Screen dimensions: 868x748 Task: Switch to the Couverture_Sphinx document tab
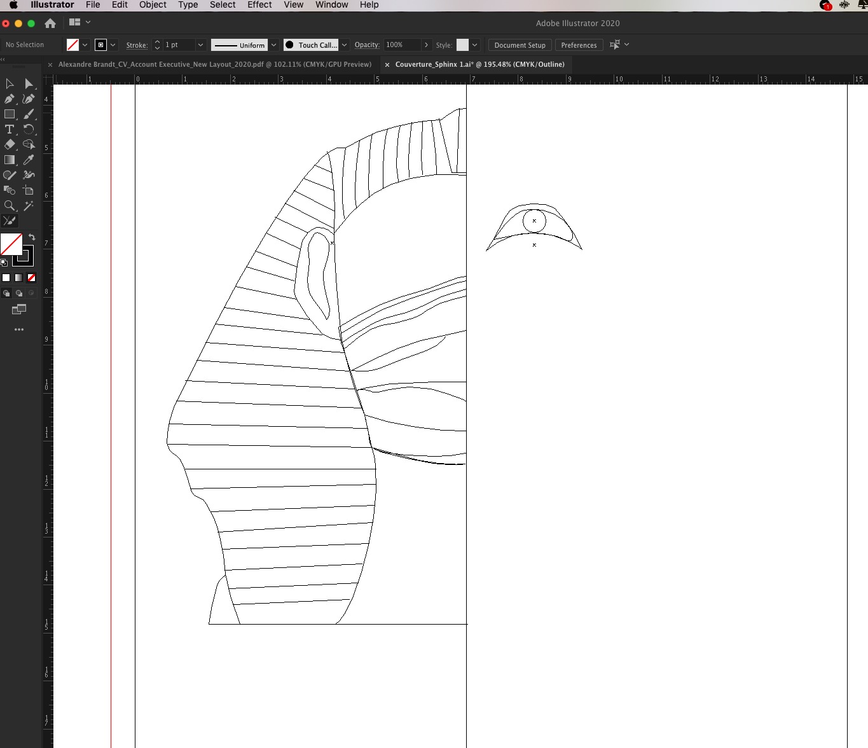(479, 64)
